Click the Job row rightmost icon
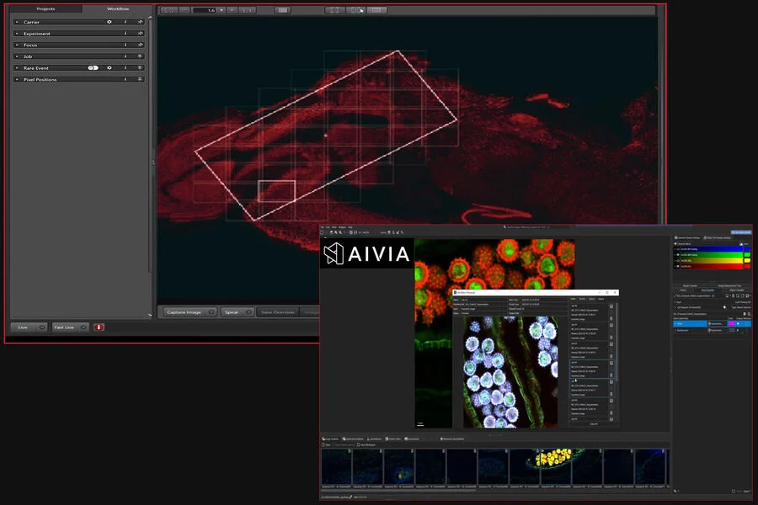Screen dimensions: 758x505 point(140,56)
